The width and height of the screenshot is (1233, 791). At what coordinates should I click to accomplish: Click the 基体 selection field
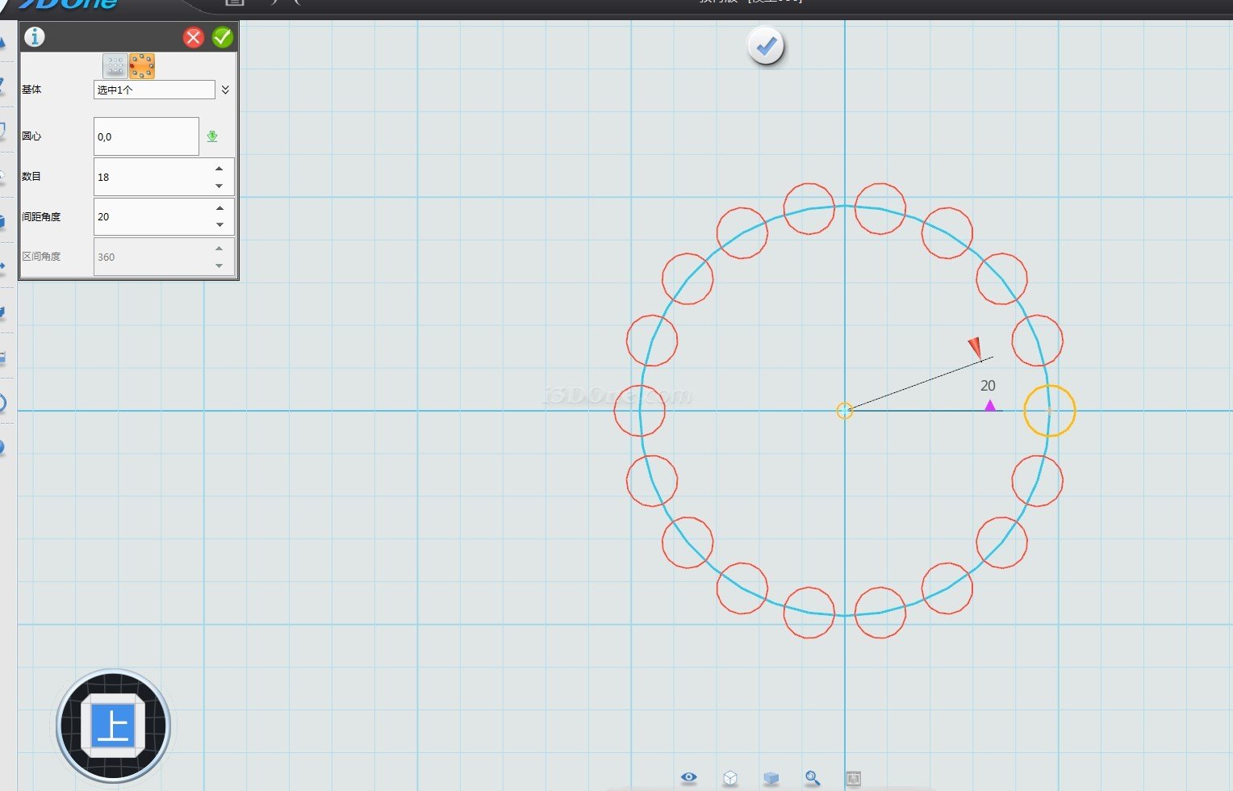tap(154, 90)
